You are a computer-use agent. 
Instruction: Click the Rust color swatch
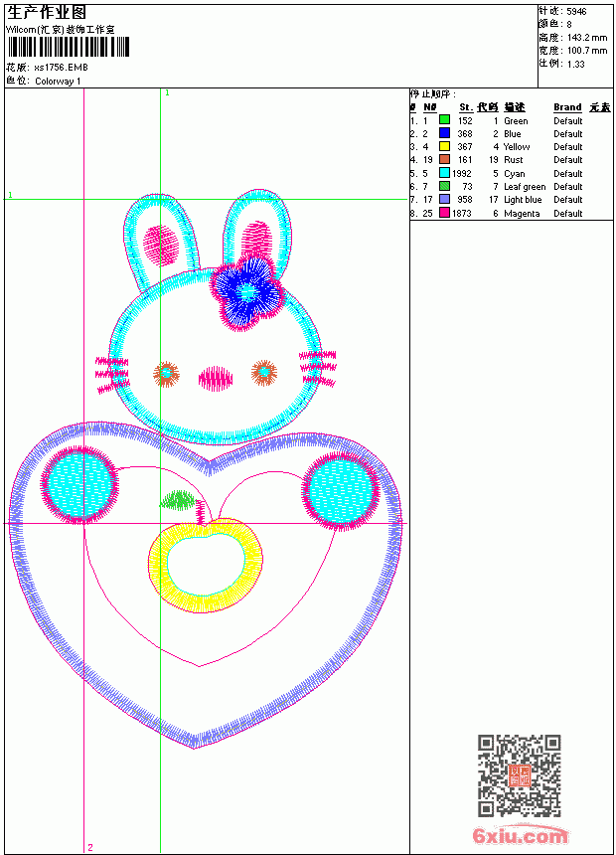(x=445, y=159)
